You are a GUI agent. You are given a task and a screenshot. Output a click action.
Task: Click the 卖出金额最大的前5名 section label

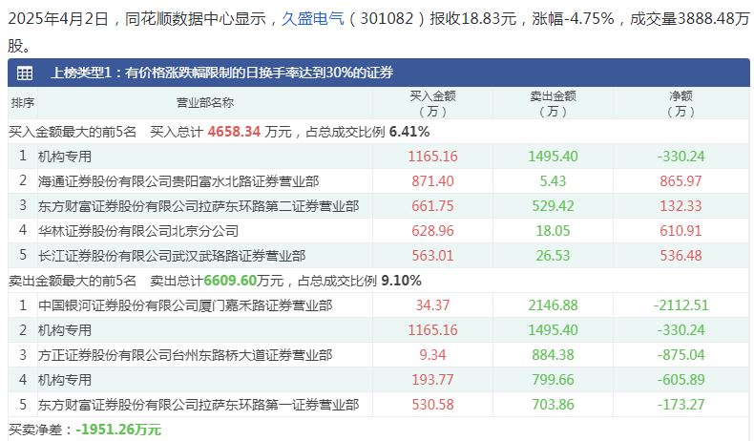pyautogui.click(x=73, y=281)
